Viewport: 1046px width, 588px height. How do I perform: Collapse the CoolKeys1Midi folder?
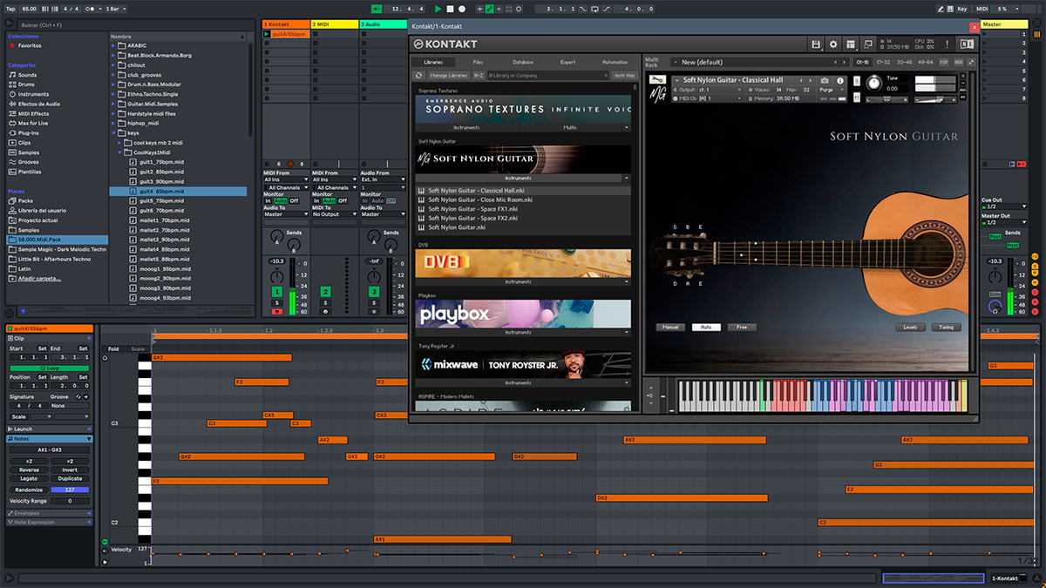[x=121, y=152]
